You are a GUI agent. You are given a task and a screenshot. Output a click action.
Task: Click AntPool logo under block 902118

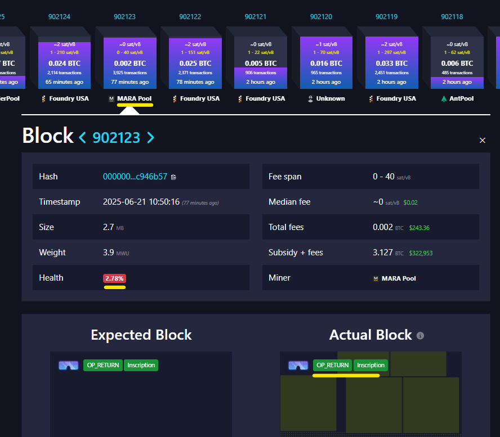444,99
